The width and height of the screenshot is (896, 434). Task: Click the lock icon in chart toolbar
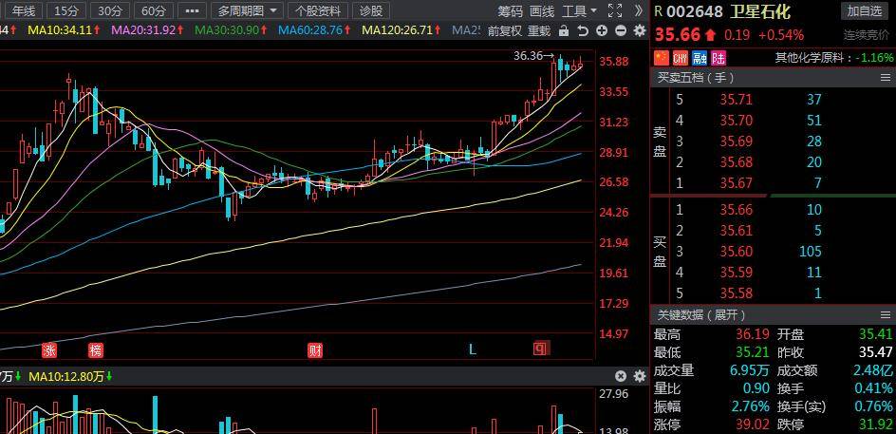pyautogui.click(x=564, y=30)
